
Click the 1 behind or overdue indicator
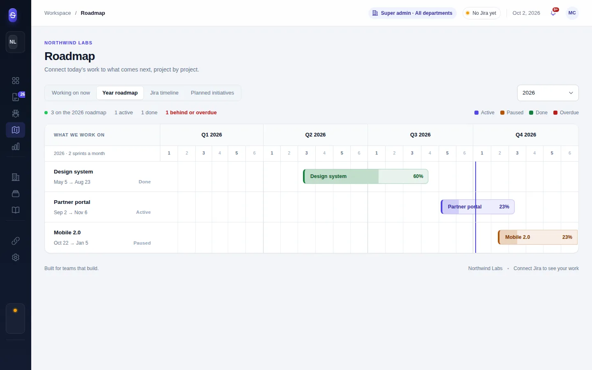coord(191,113)
